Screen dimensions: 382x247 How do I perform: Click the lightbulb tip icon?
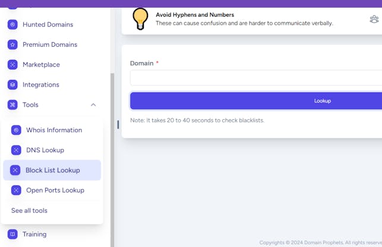tap(140, 19)
